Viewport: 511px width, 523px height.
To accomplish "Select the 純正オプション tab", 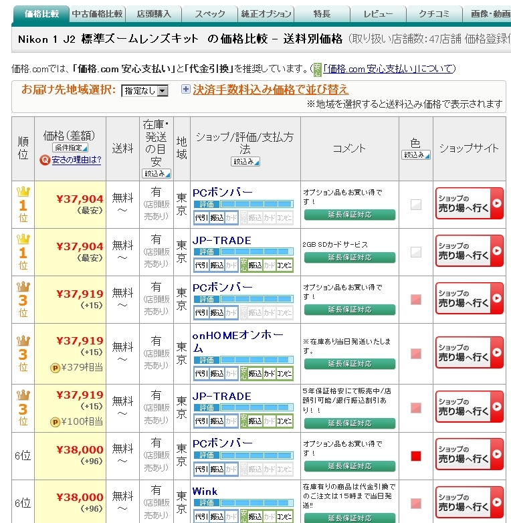I will 266,14.
